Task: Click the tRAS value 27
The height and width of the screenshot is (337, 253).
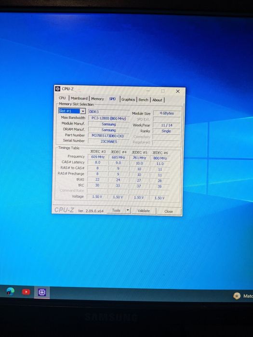Action: click(139, 181)
